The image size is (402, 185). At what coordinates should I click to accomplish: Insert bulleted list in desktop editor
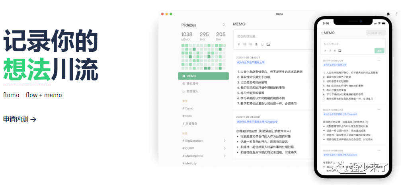pyautogui.click(x=245, y=44)
